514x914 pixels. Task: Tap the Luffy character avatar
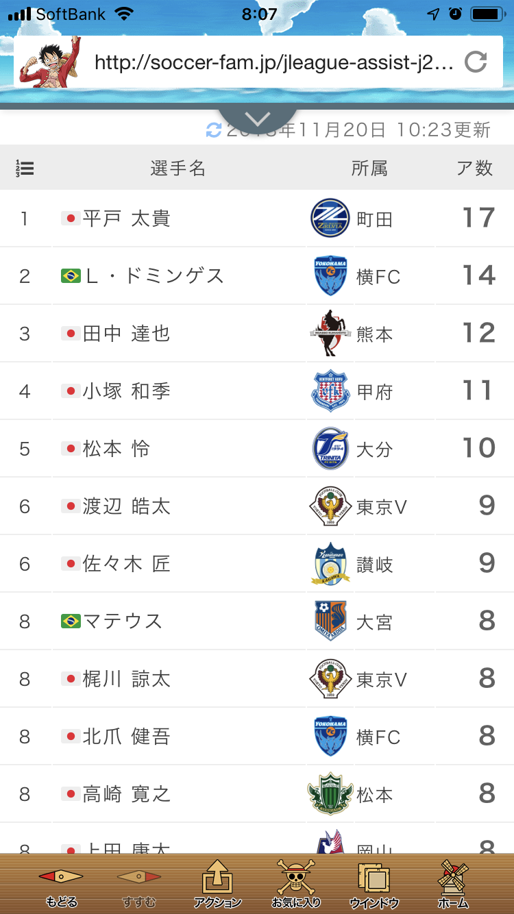click(x=50, y=63)
